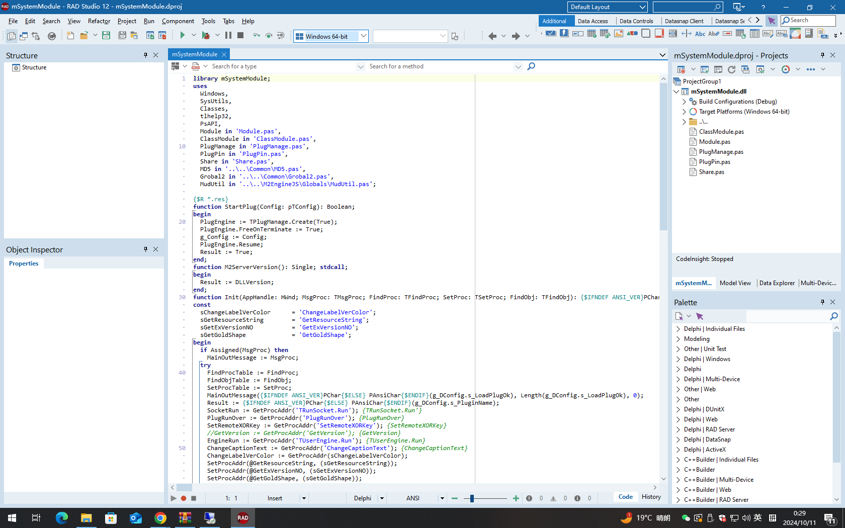Collapse the mSystemModule.dll project node
The image size is (845, 528).
677,92
